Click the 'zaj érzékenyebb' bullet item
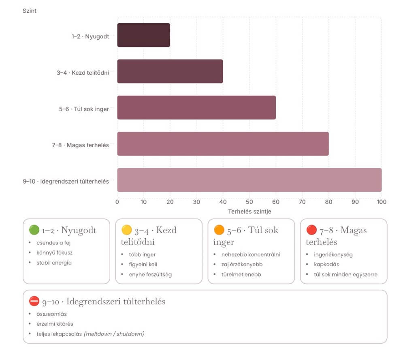 pos(242,264)
